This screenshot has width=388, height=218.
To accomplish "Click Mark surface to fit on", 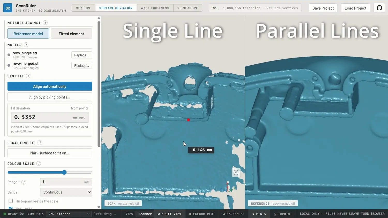I will (50, 153).
